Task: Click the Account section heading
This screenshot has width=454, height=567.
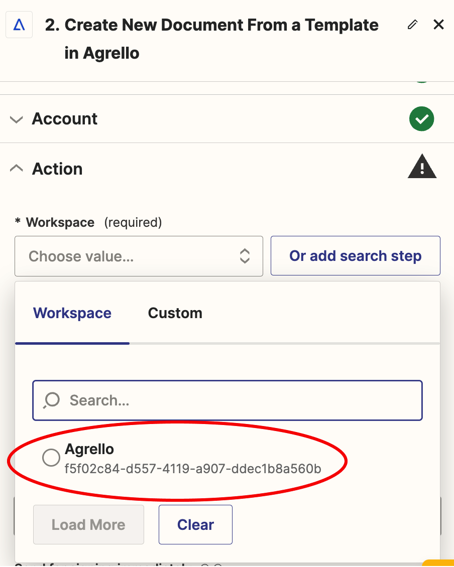Action: 64,119
